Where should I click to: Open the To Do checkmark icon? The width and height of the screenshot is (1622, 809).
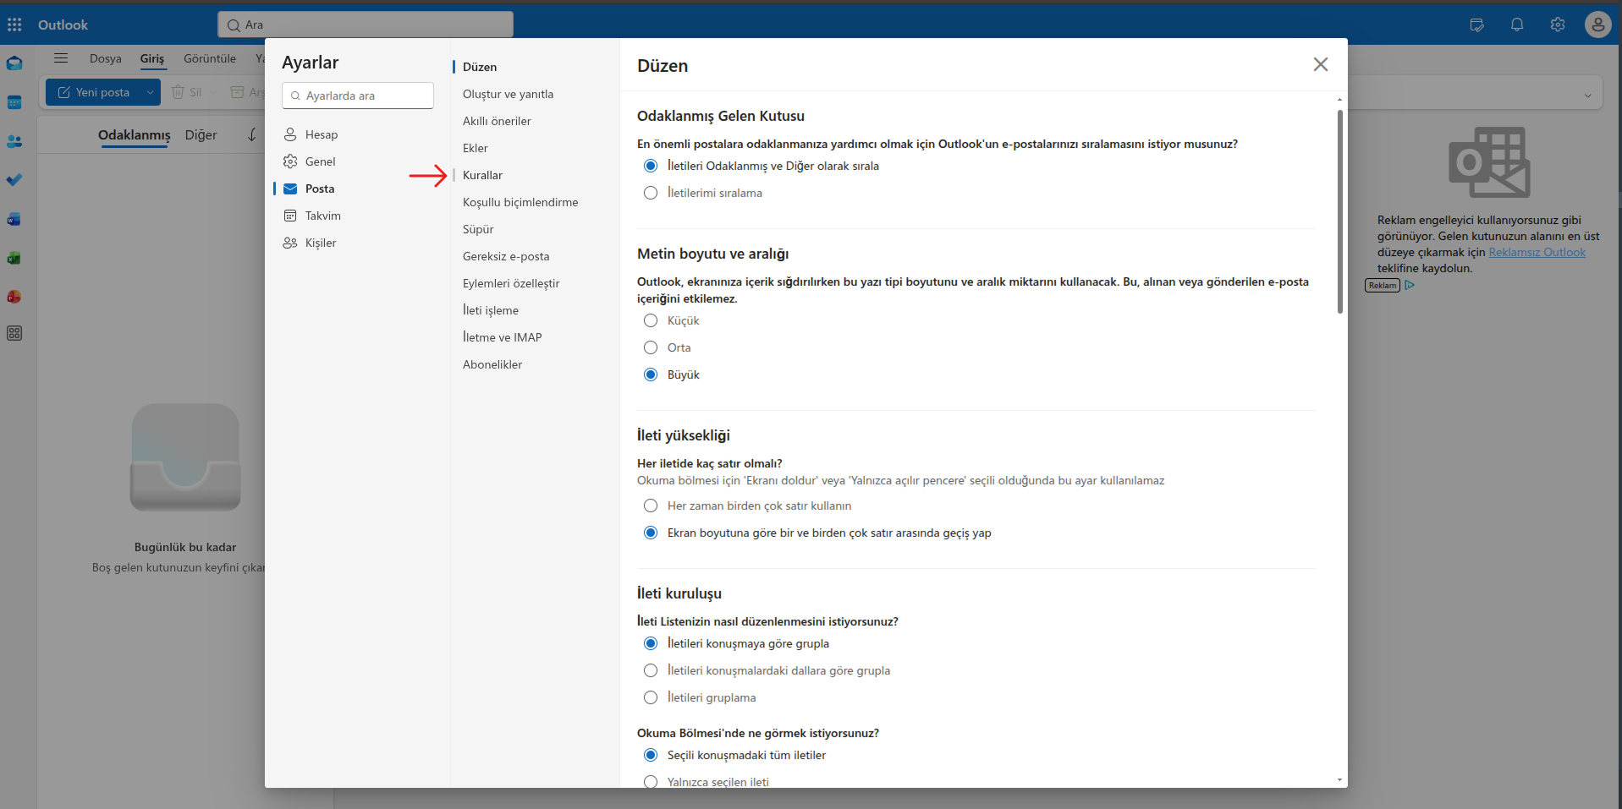click(14, 180)
